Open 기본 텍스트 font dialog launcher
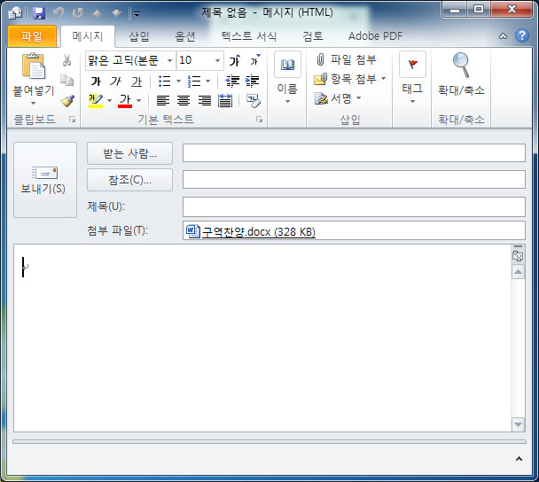Image resolution: width=539 pixels, height=482 pixels. click(x=259, y=120)
